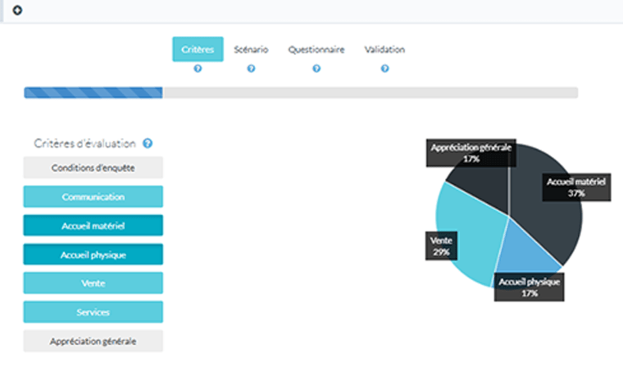Click help icon under Questionnaire tab
The height and width of the screenshot is (389, 623).
coord(316,69)
